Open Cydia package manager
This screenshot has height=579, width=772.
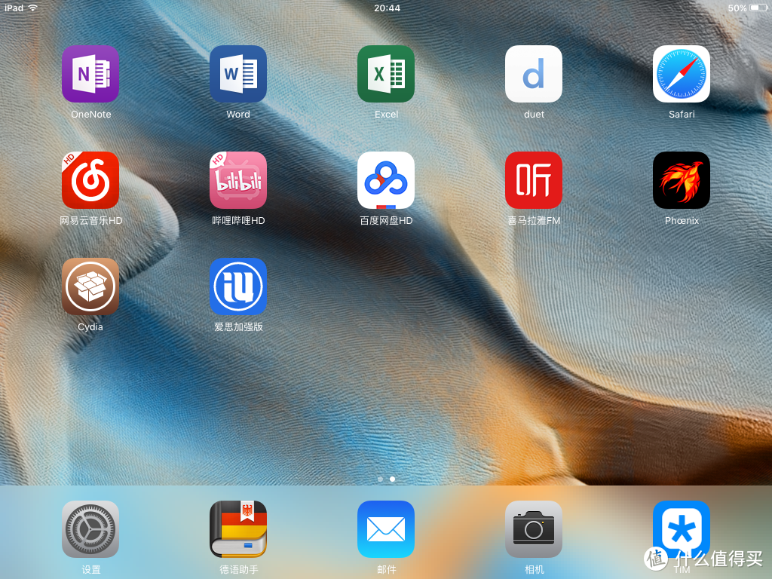point(90,286)
